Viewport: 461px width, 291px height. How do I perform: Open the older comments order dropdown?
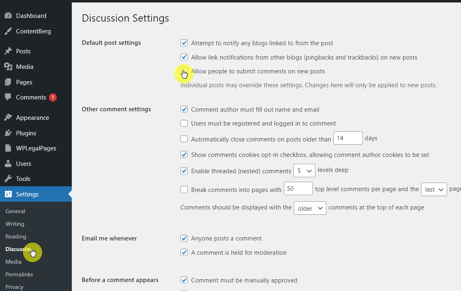(310, 208)
